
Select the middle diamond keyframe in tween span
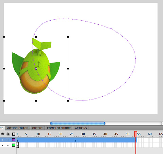(75, 141)
